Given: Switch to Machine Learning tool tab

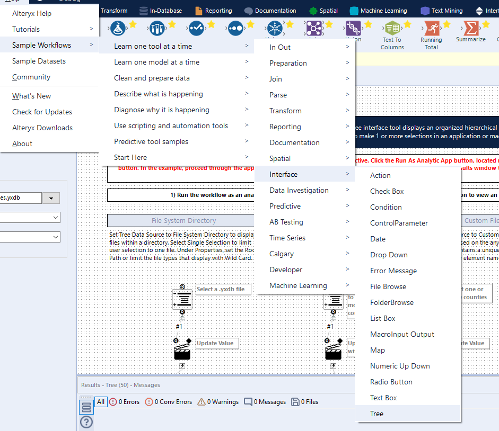Looking at the screenshot, I should pyautogui.click(x=378, y=11).
